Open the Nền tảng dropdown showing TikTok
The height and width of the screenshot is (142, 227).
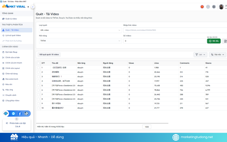click(x=80, y=41)
